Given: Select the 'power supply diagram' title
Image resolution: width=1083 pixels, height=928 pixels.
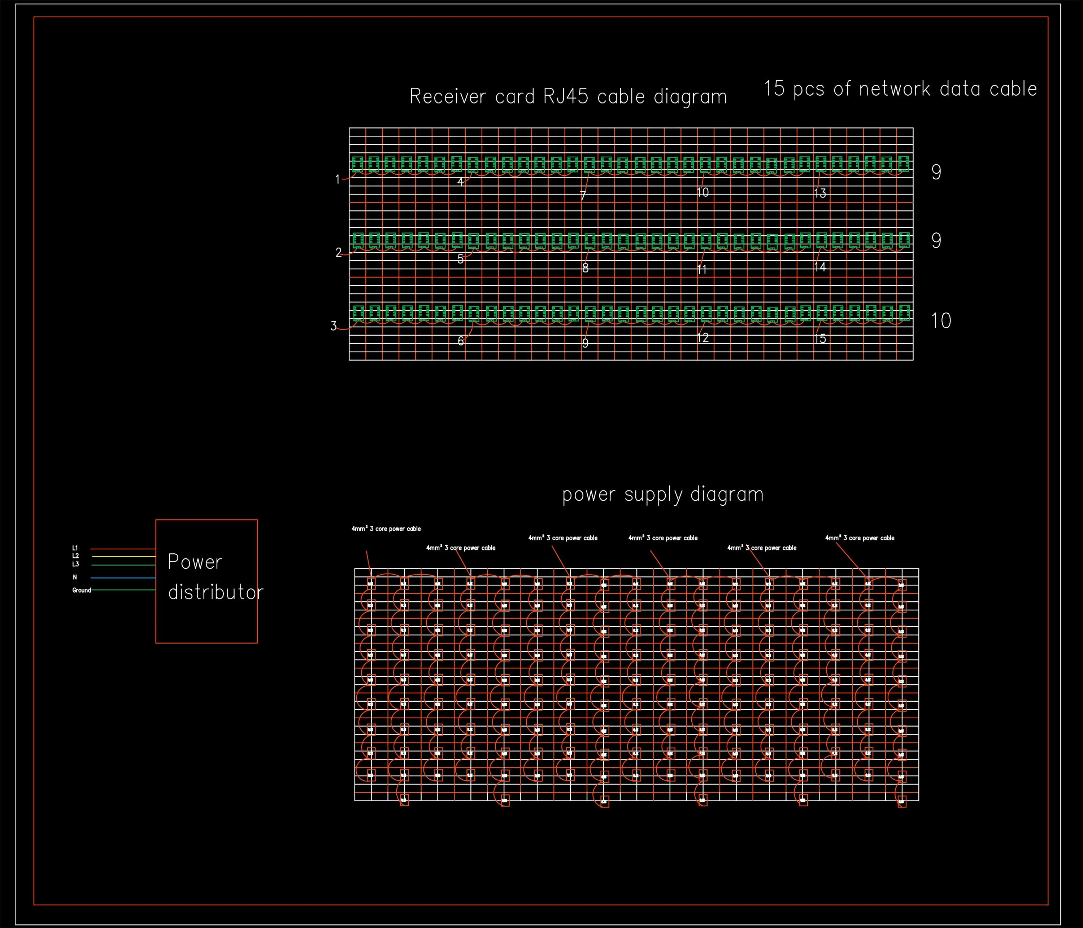Looking at the screenshot, I should click(663, 494).
